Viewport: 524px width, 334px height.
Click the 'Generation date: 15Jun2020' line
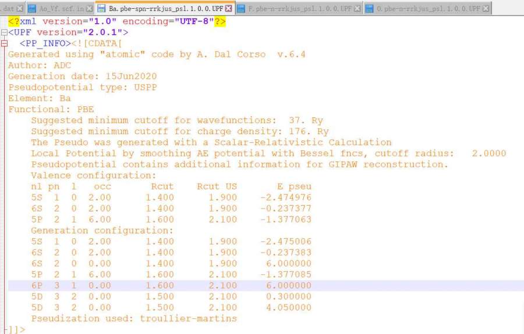[x=82, y=76]
